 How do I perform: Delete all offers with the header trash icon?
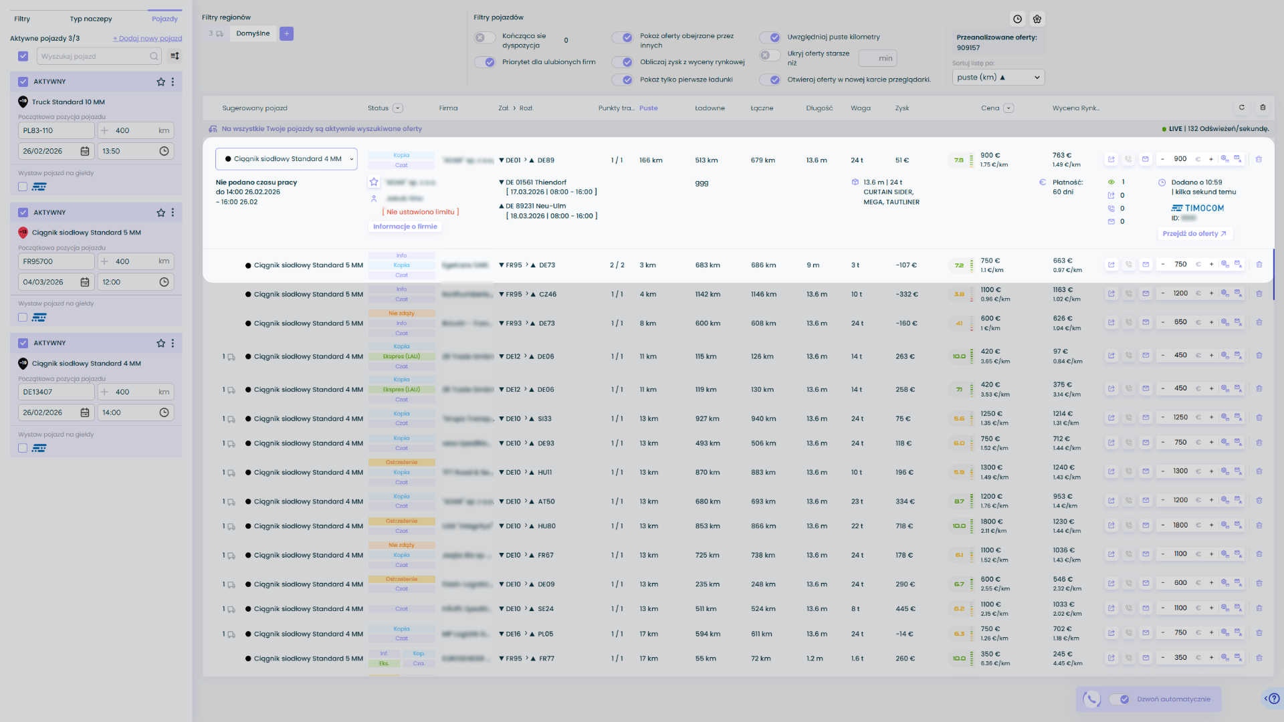click(1263, 108)
